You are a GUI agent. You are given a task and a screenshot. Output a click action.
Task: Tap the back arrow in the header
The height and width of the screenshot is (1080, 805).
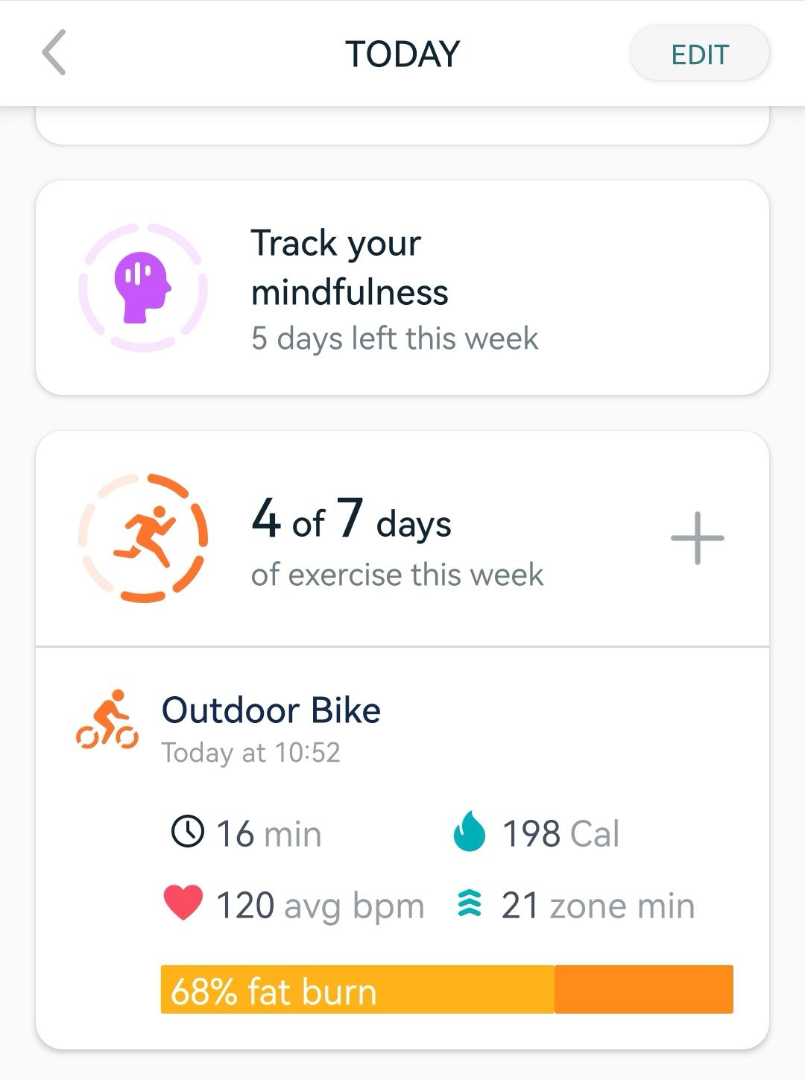click(x=54, y=53)
